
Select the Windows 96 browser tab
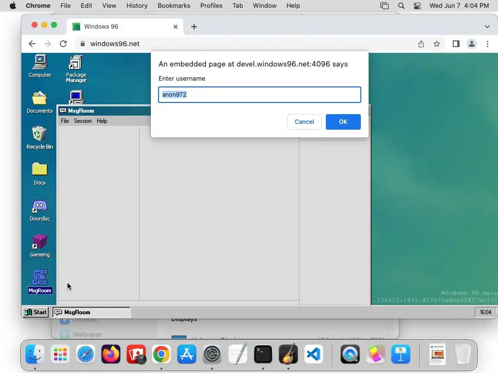click(125, 27)
